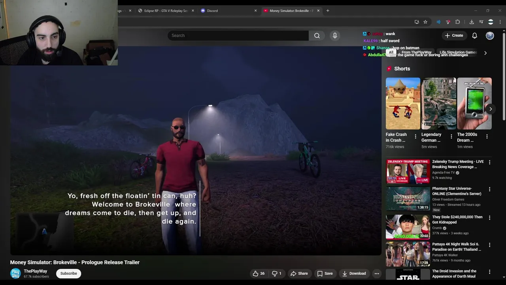Click the Crumb channel name

437,228
